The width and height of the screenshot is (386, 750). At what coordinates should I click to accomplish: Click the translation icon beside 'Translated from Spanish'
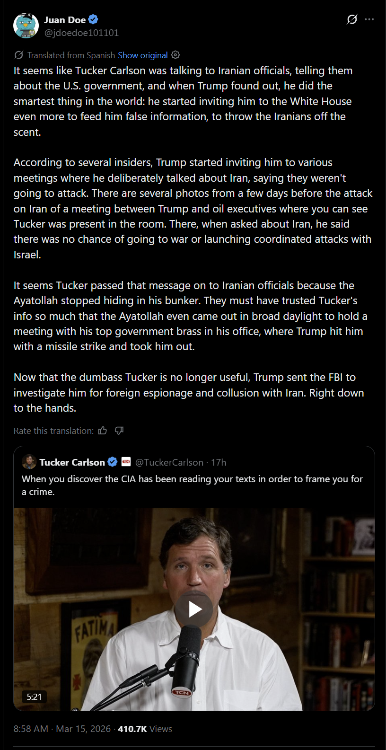point(19,55)
